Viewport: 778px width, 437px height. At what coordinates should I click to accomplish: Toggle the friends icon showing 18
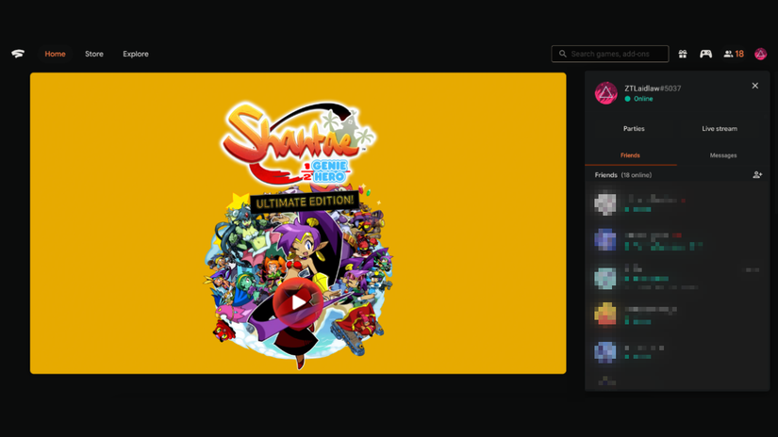[x=734, y=54]
